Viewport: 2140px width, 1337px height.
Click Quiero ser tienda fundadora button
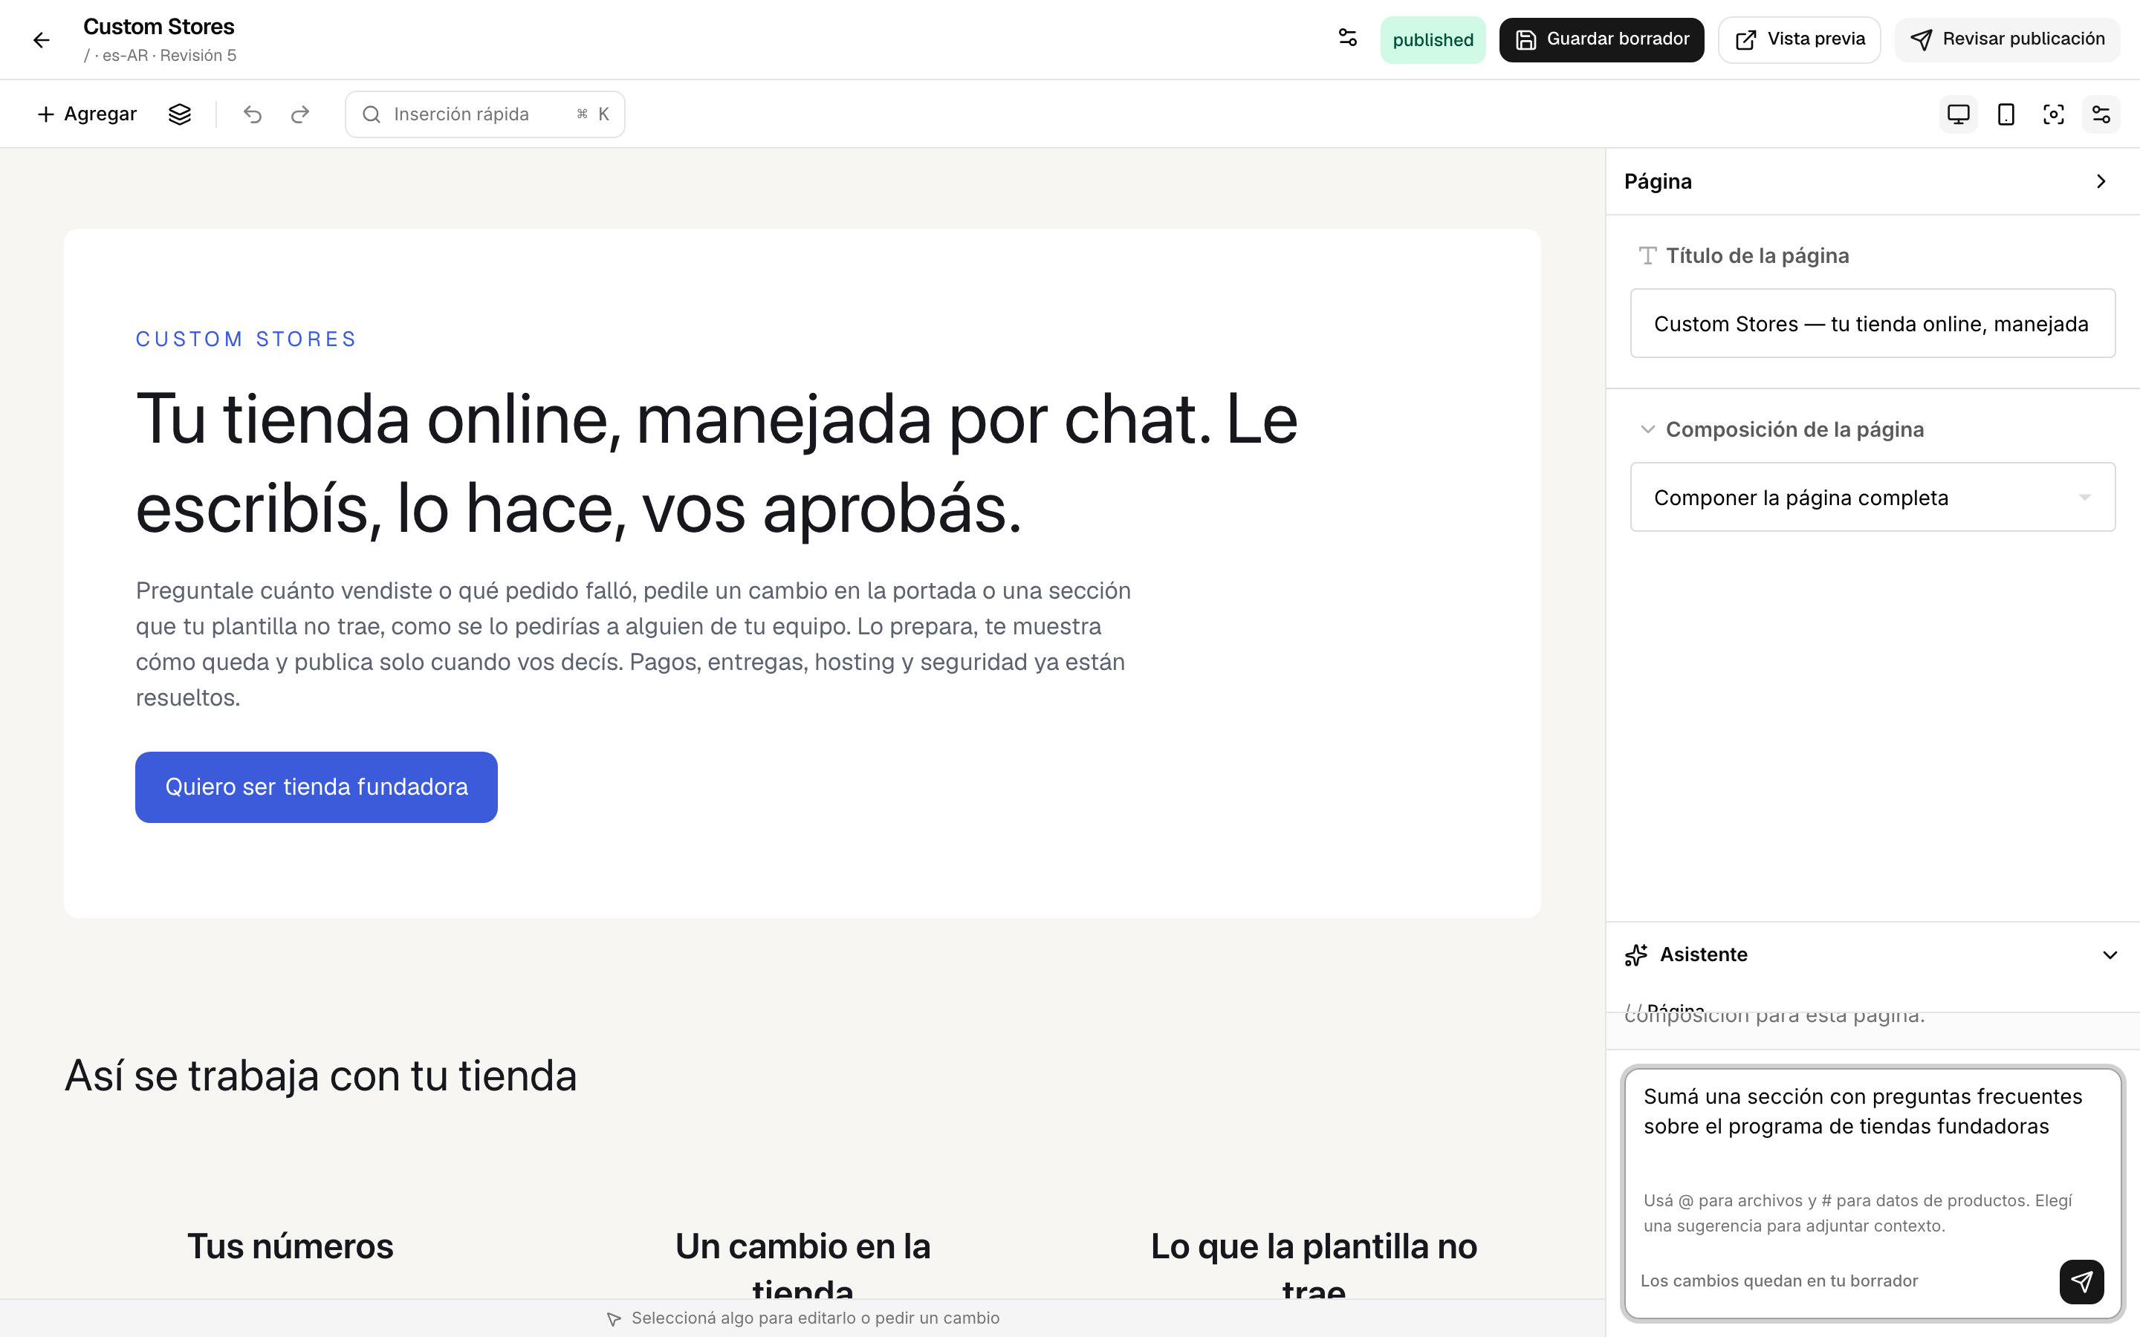(316, 787)
